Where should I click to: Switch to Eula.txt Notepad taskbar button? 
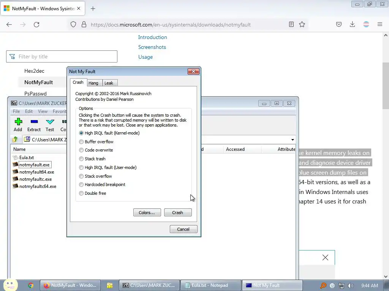pyautogui.click(x=211, y=285)
